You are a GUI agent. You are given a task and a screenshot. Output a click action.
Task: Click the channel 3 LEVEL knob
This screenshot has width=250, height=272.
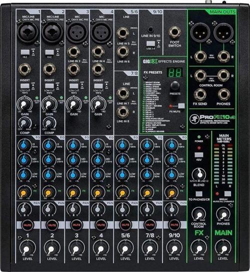click(x=76, y=249)
